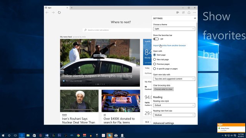
Task: Select A specific page or pages option
Action: 155,69
